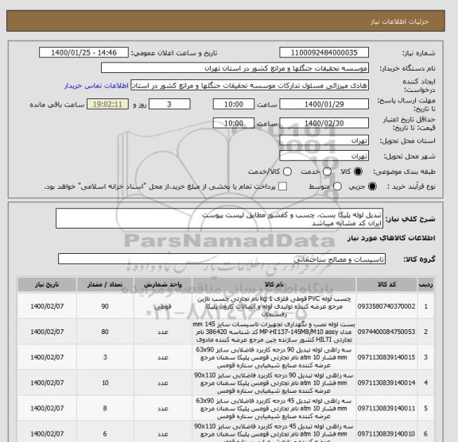Click the response deadline hour field
This screenshot has width=458, height=442.
pyautogui.click(x=234, y=104)
